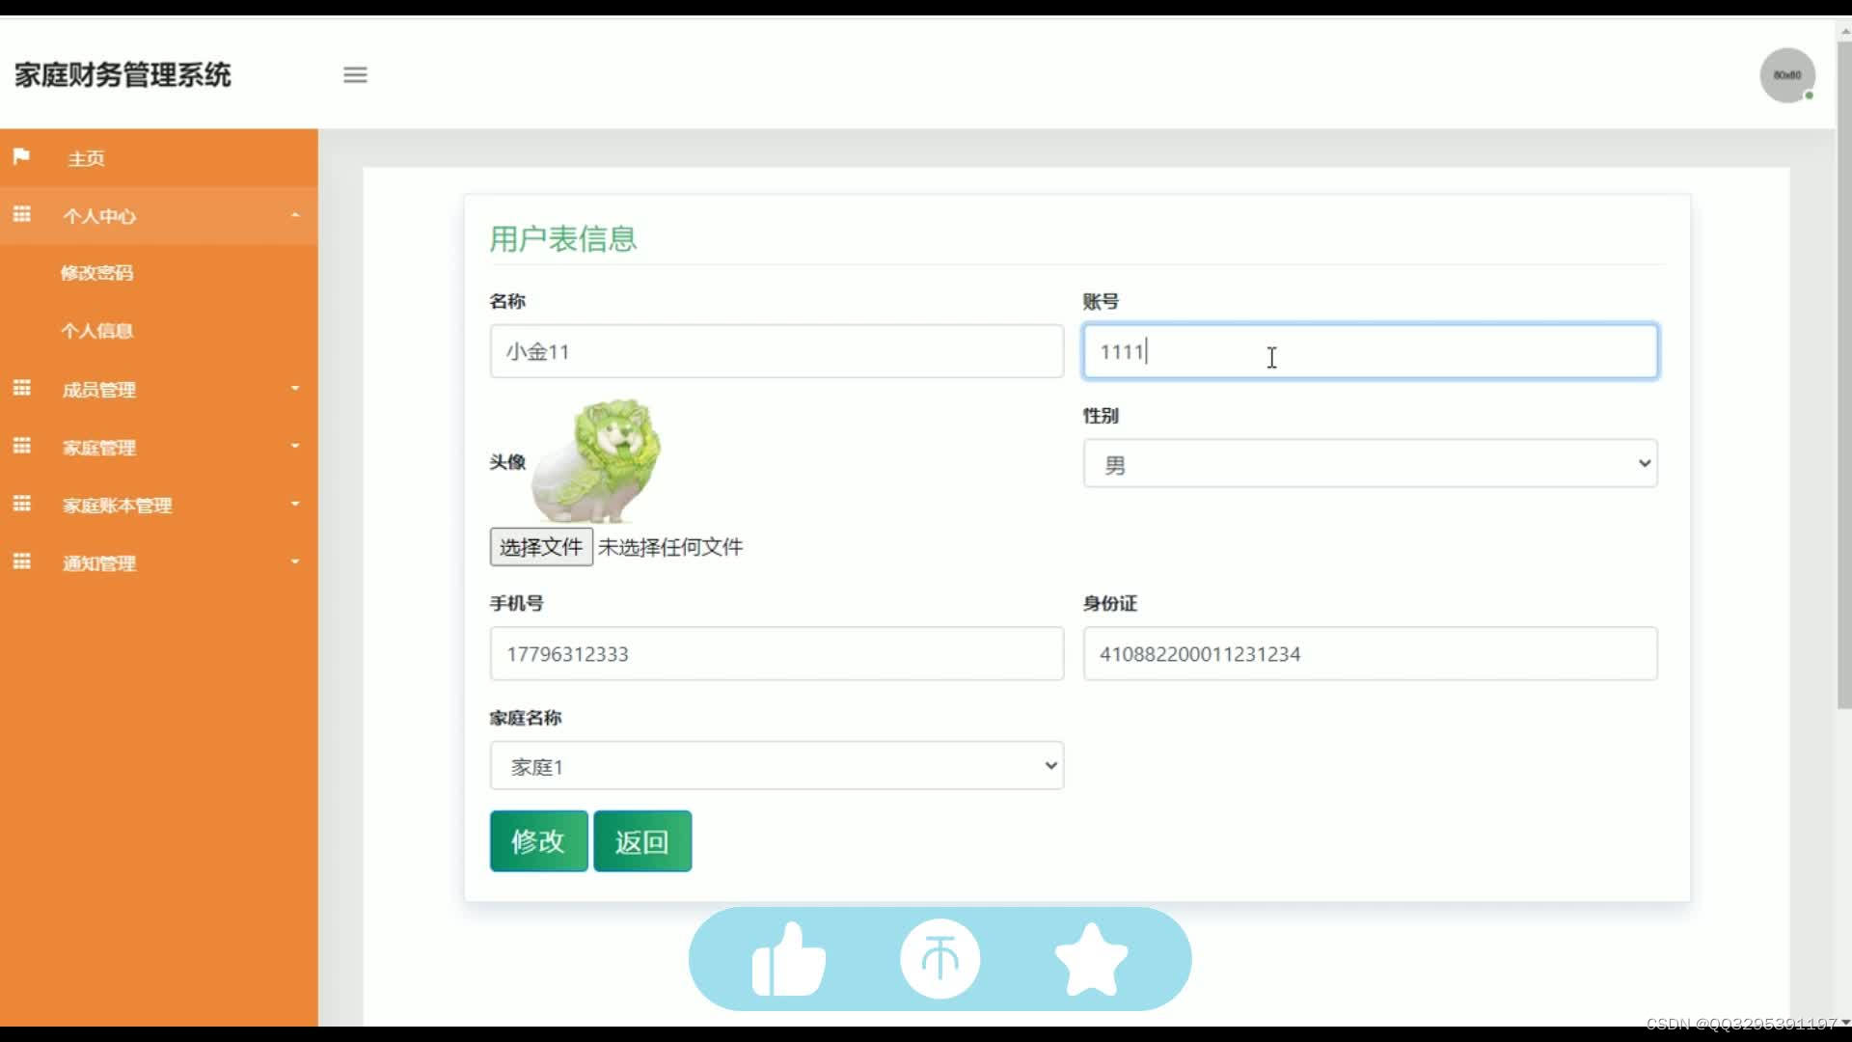Image resolution: width=1852 pixels, height=1042 pixels.
Task: Click the hamburger menu toggle icon
Action: (x=355, y=75)
